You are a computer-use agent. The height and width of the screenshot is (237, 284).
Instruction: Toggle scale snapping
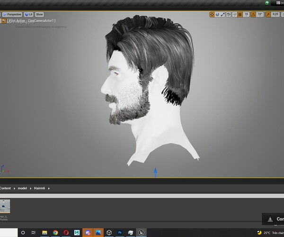pyautogui.click(x=268, y=15)
